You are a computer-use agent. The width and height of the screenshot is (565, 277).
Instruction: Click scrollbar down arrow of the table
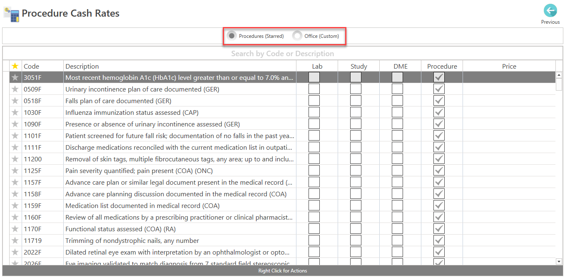559,261
